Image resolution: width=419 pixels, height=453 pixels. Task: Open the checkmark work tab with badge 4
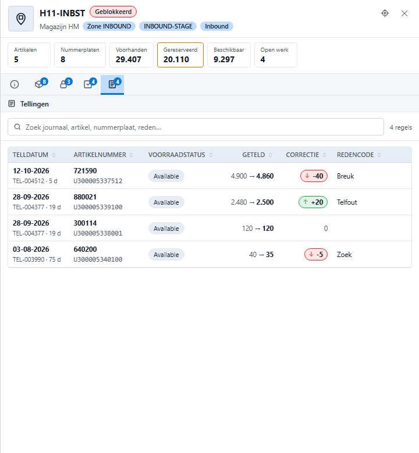[x=89, y=84]
